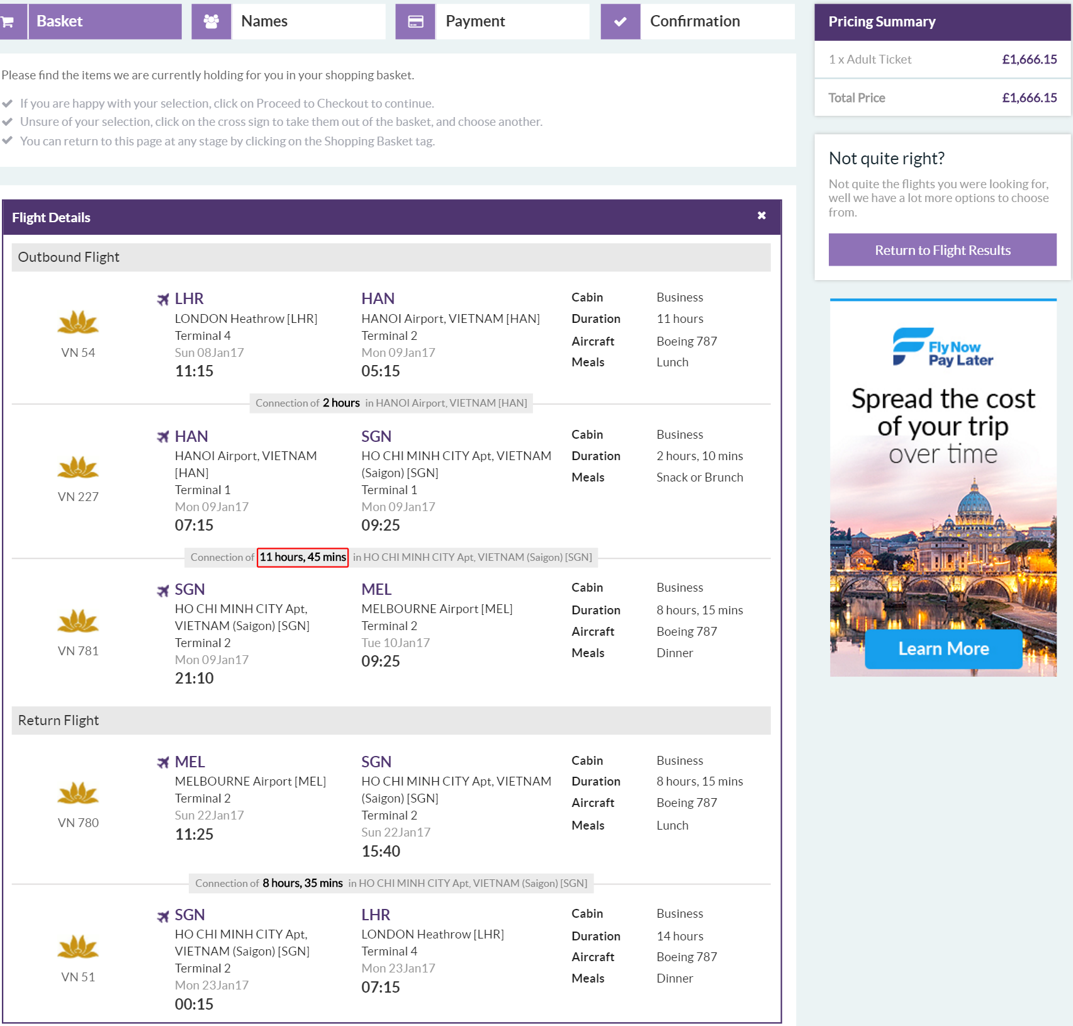Click departure time 21:10 from SGN
Screen dimensions: 1073x1026
pos(194,678)
